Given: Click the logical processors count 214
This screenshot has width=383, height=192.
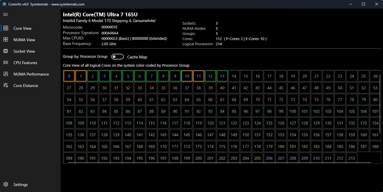Looking at the screenshot, I should [x=219, y=44].
